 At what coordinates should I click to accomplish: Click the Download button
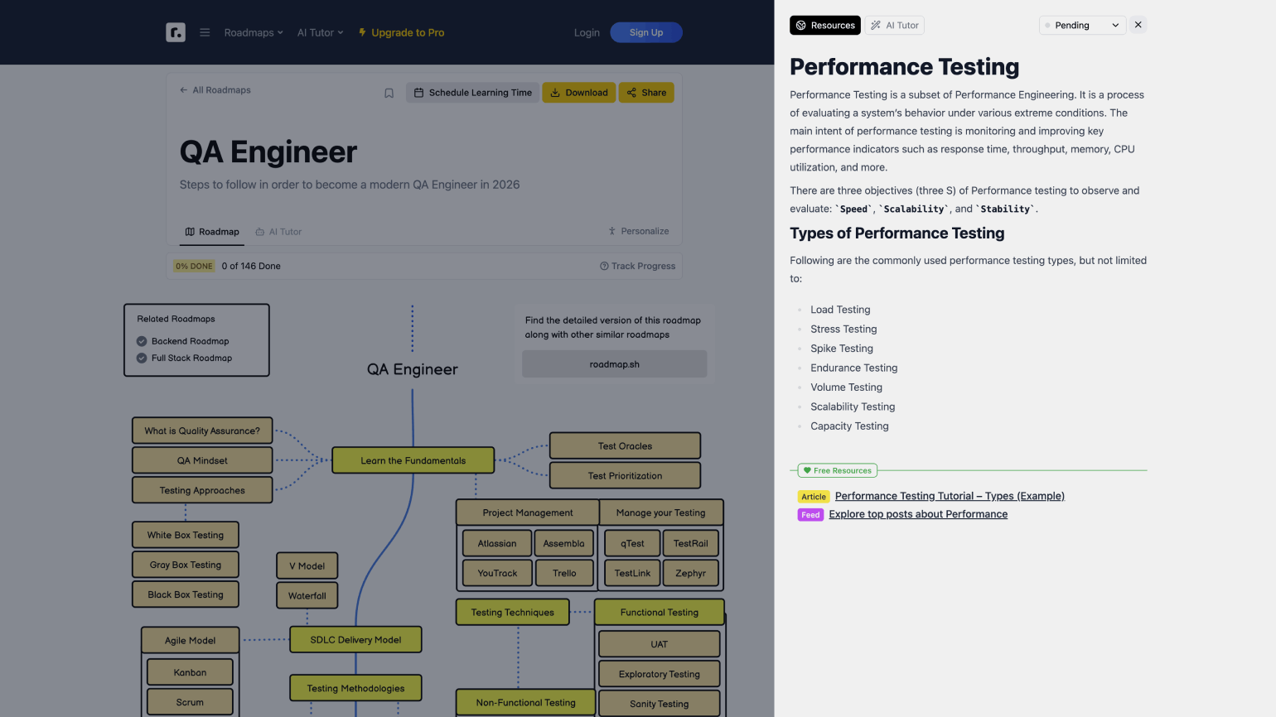578,93
